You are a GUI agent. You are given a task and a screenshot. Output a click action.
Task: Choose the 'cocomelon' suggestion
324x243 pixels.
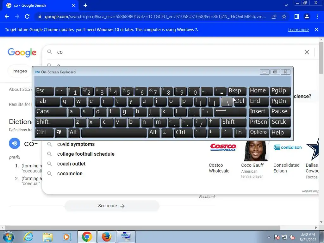(x=70, y=174)
